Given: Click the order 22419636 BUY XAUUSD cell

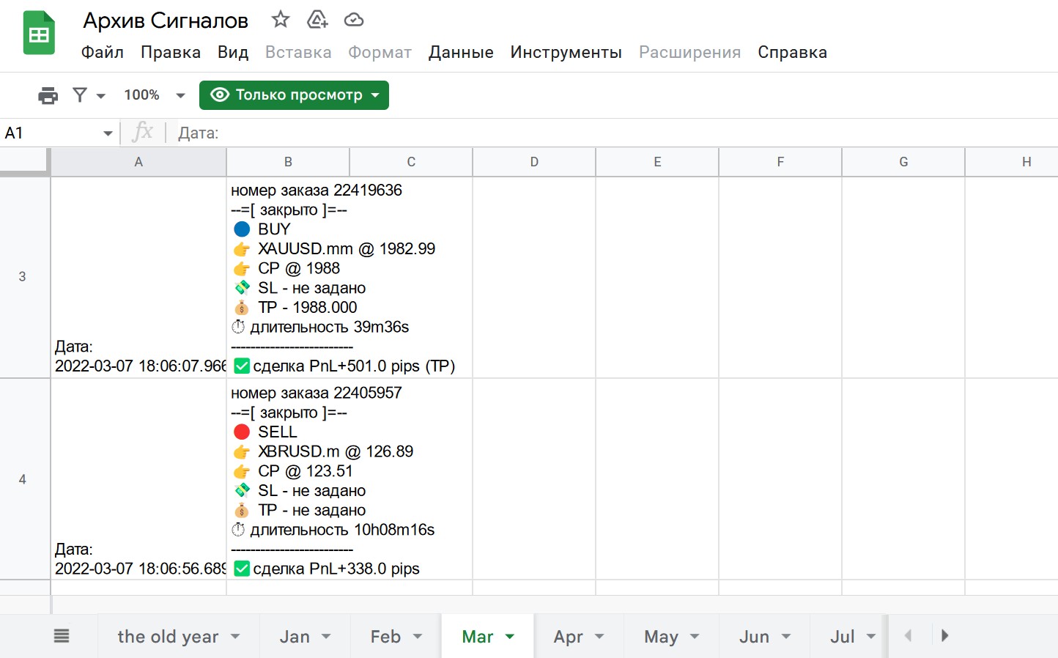Looking at the screenshot, I should click(x=349, y=277).
